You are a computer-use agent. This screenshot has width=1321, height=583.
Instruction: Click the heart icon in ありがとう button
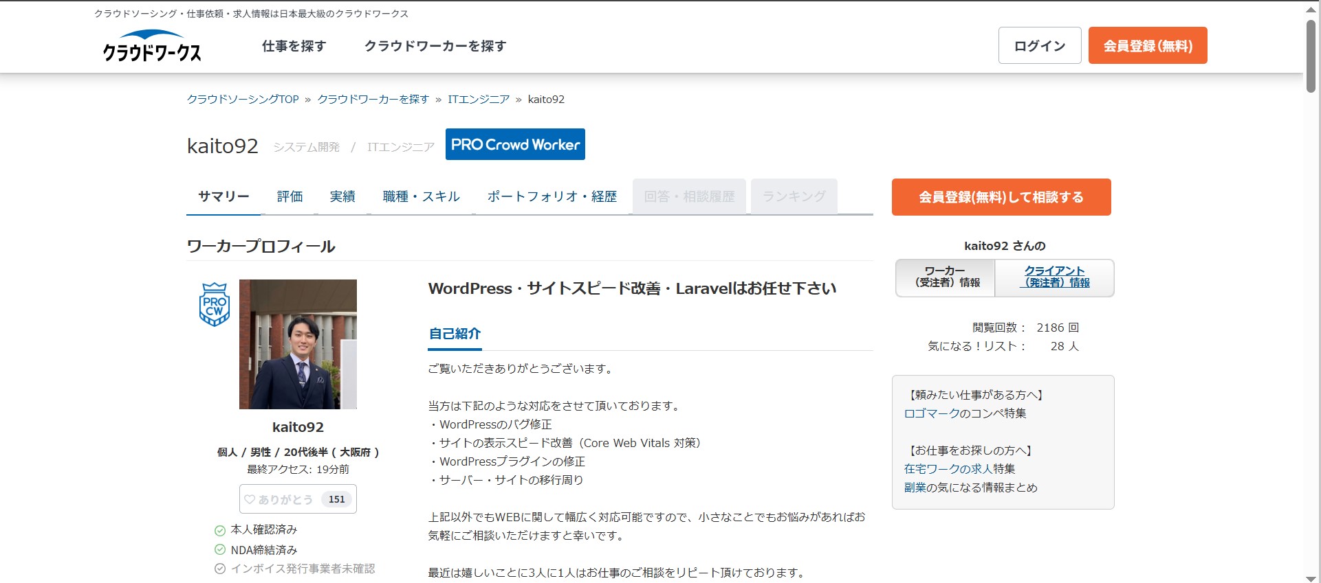click(x=250, y=499)
